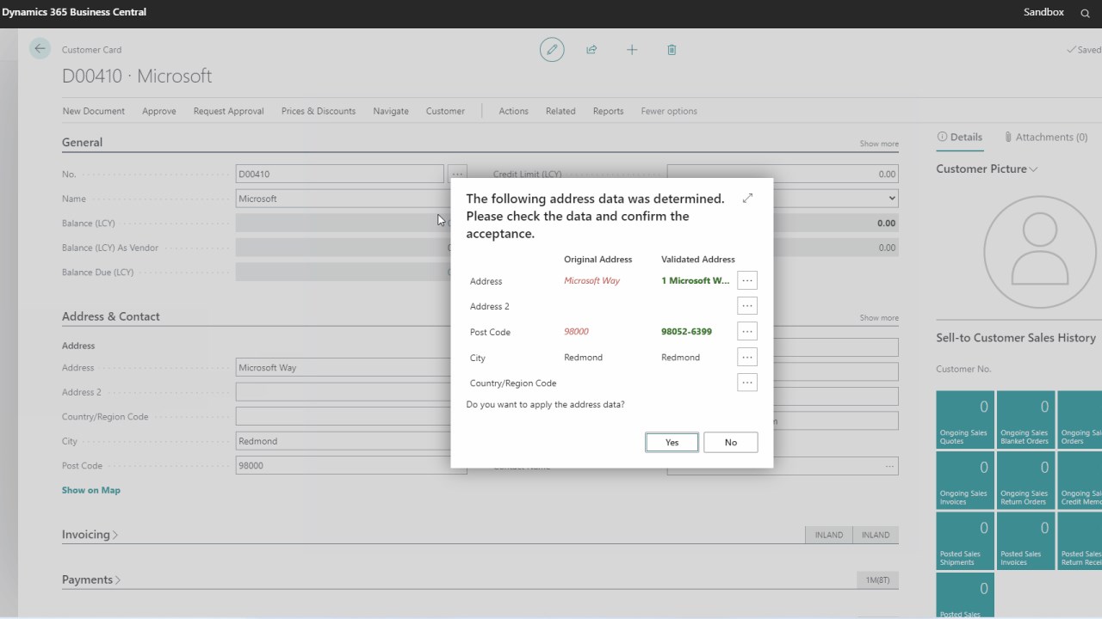Click the trash delete icon
Viewport: 1102px width, 619px height.
[672, 50]
